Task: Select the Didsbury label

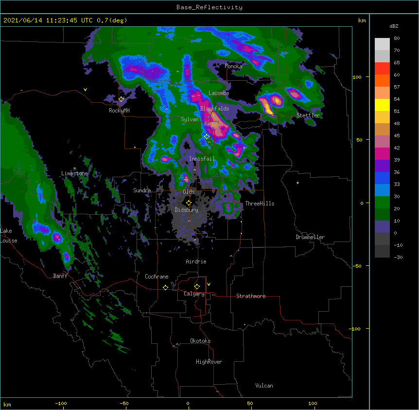Action: (x=187, y=210)
